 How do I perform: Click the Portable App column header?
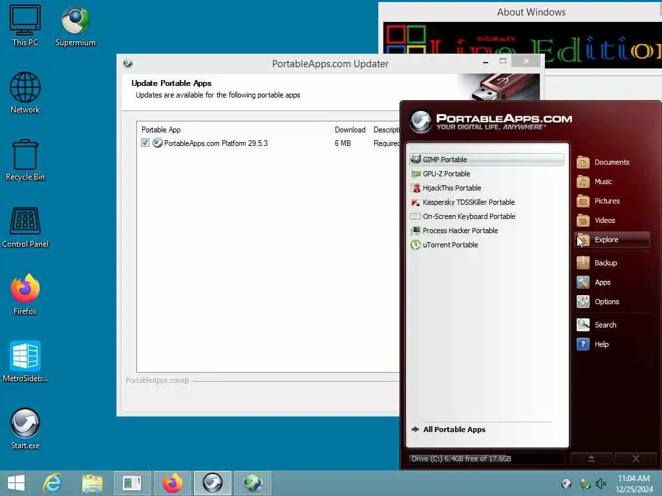pos(161,130)
